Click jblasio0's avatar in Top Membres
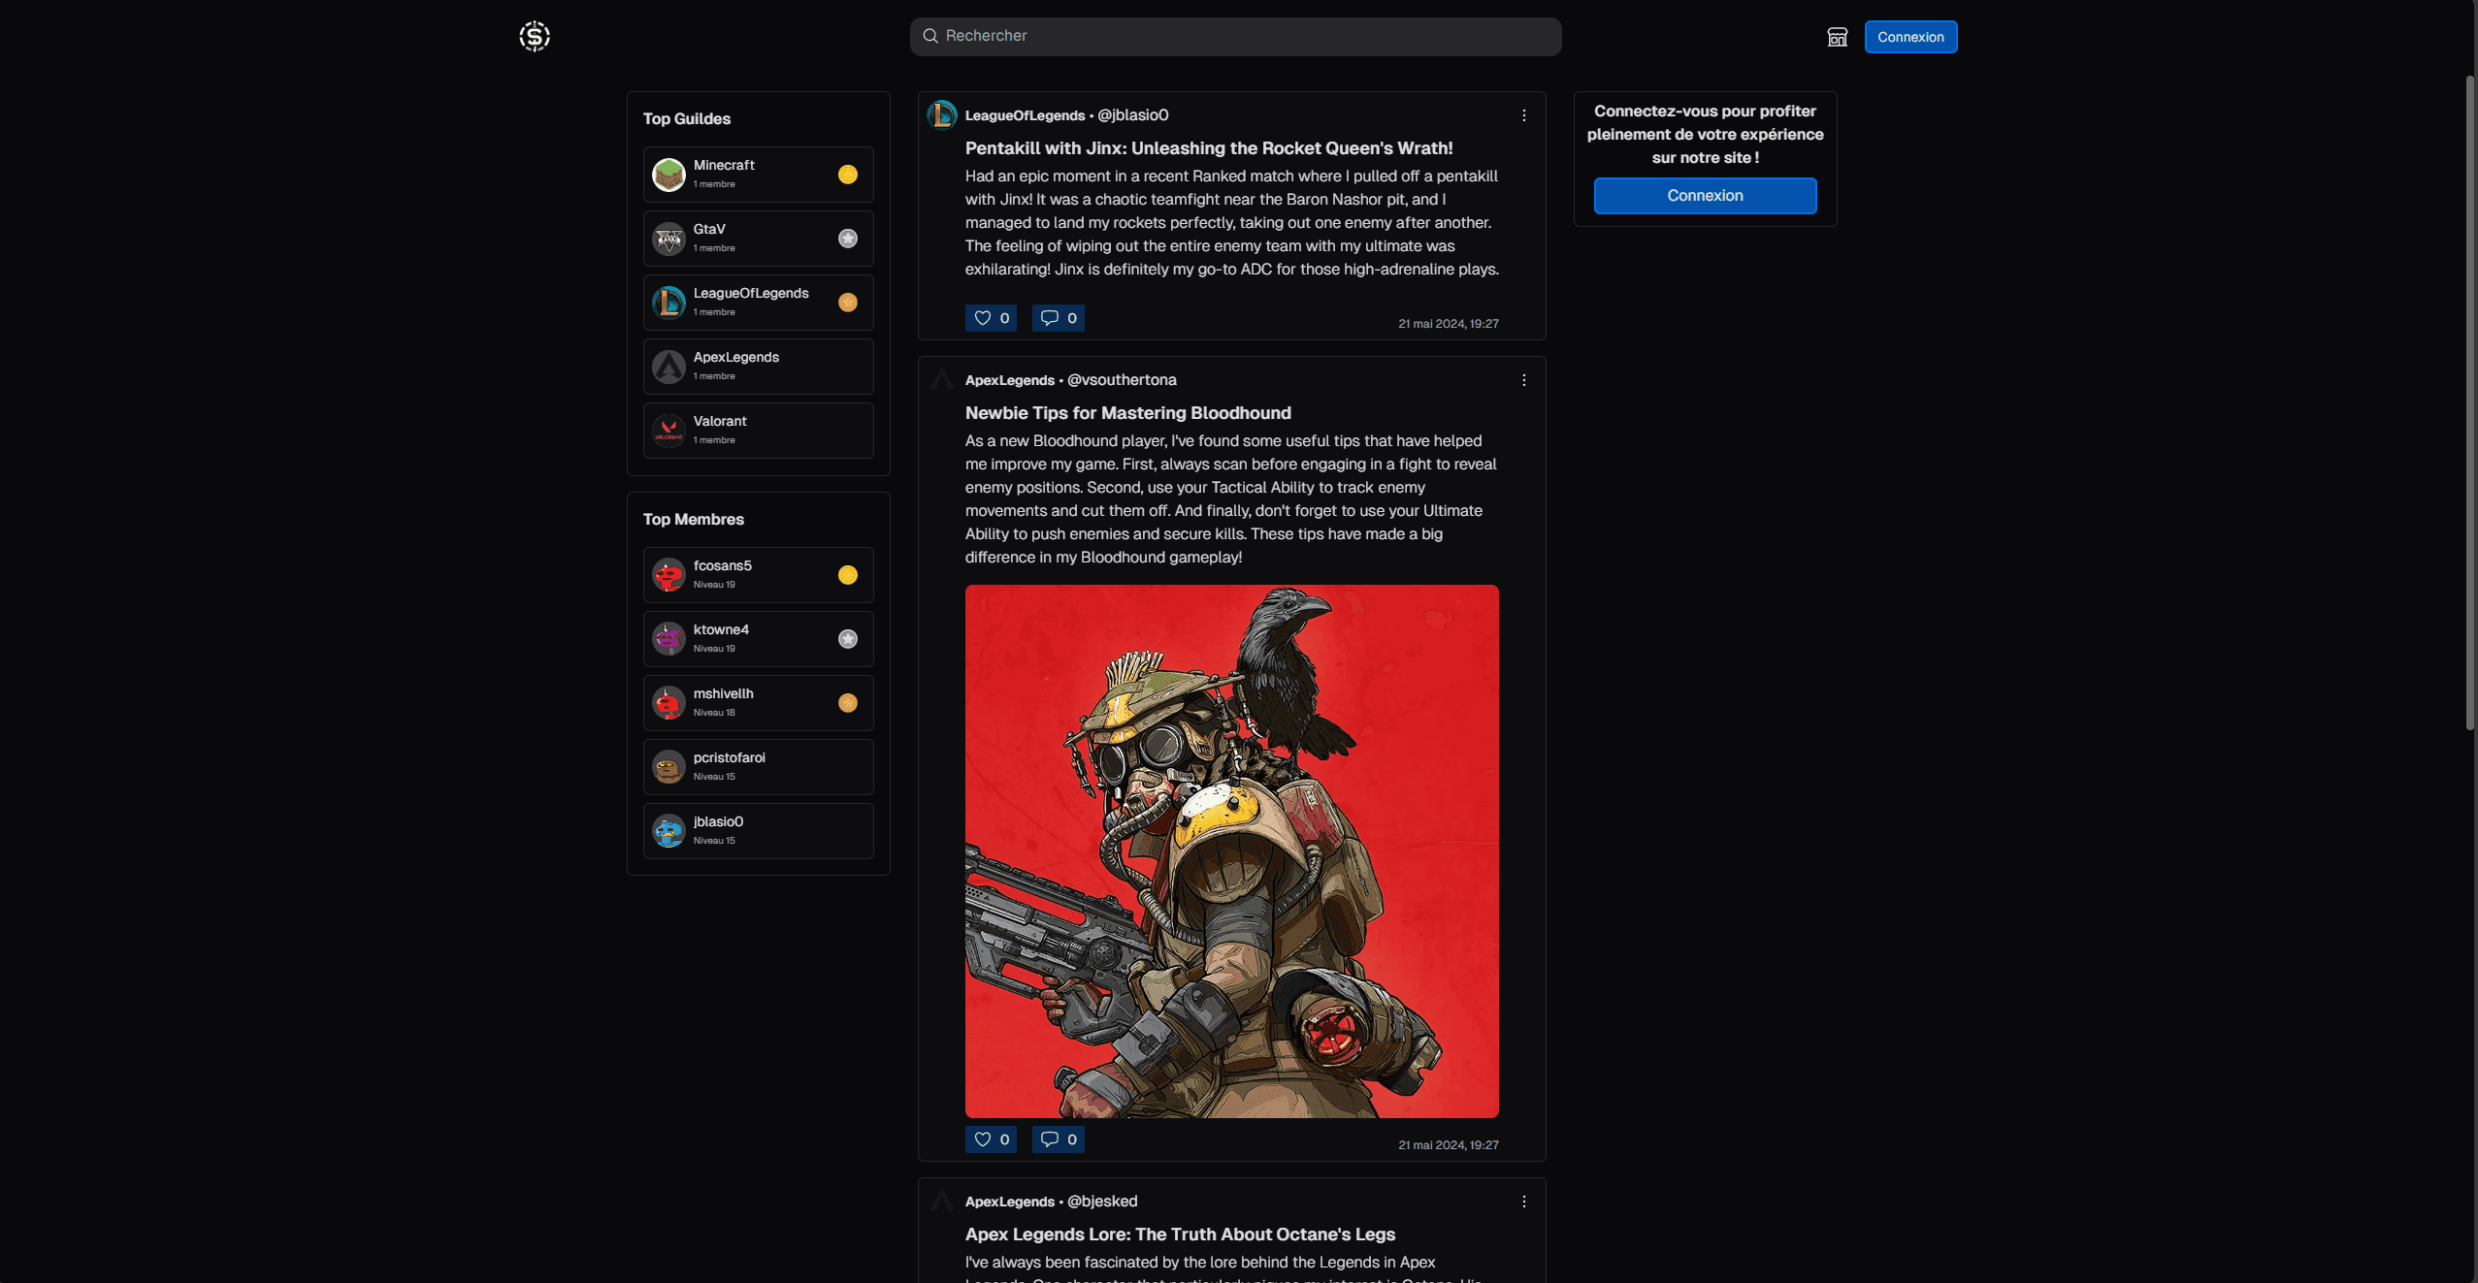The width and height of the screenshot is (2478, 1283). click(668, 831)
